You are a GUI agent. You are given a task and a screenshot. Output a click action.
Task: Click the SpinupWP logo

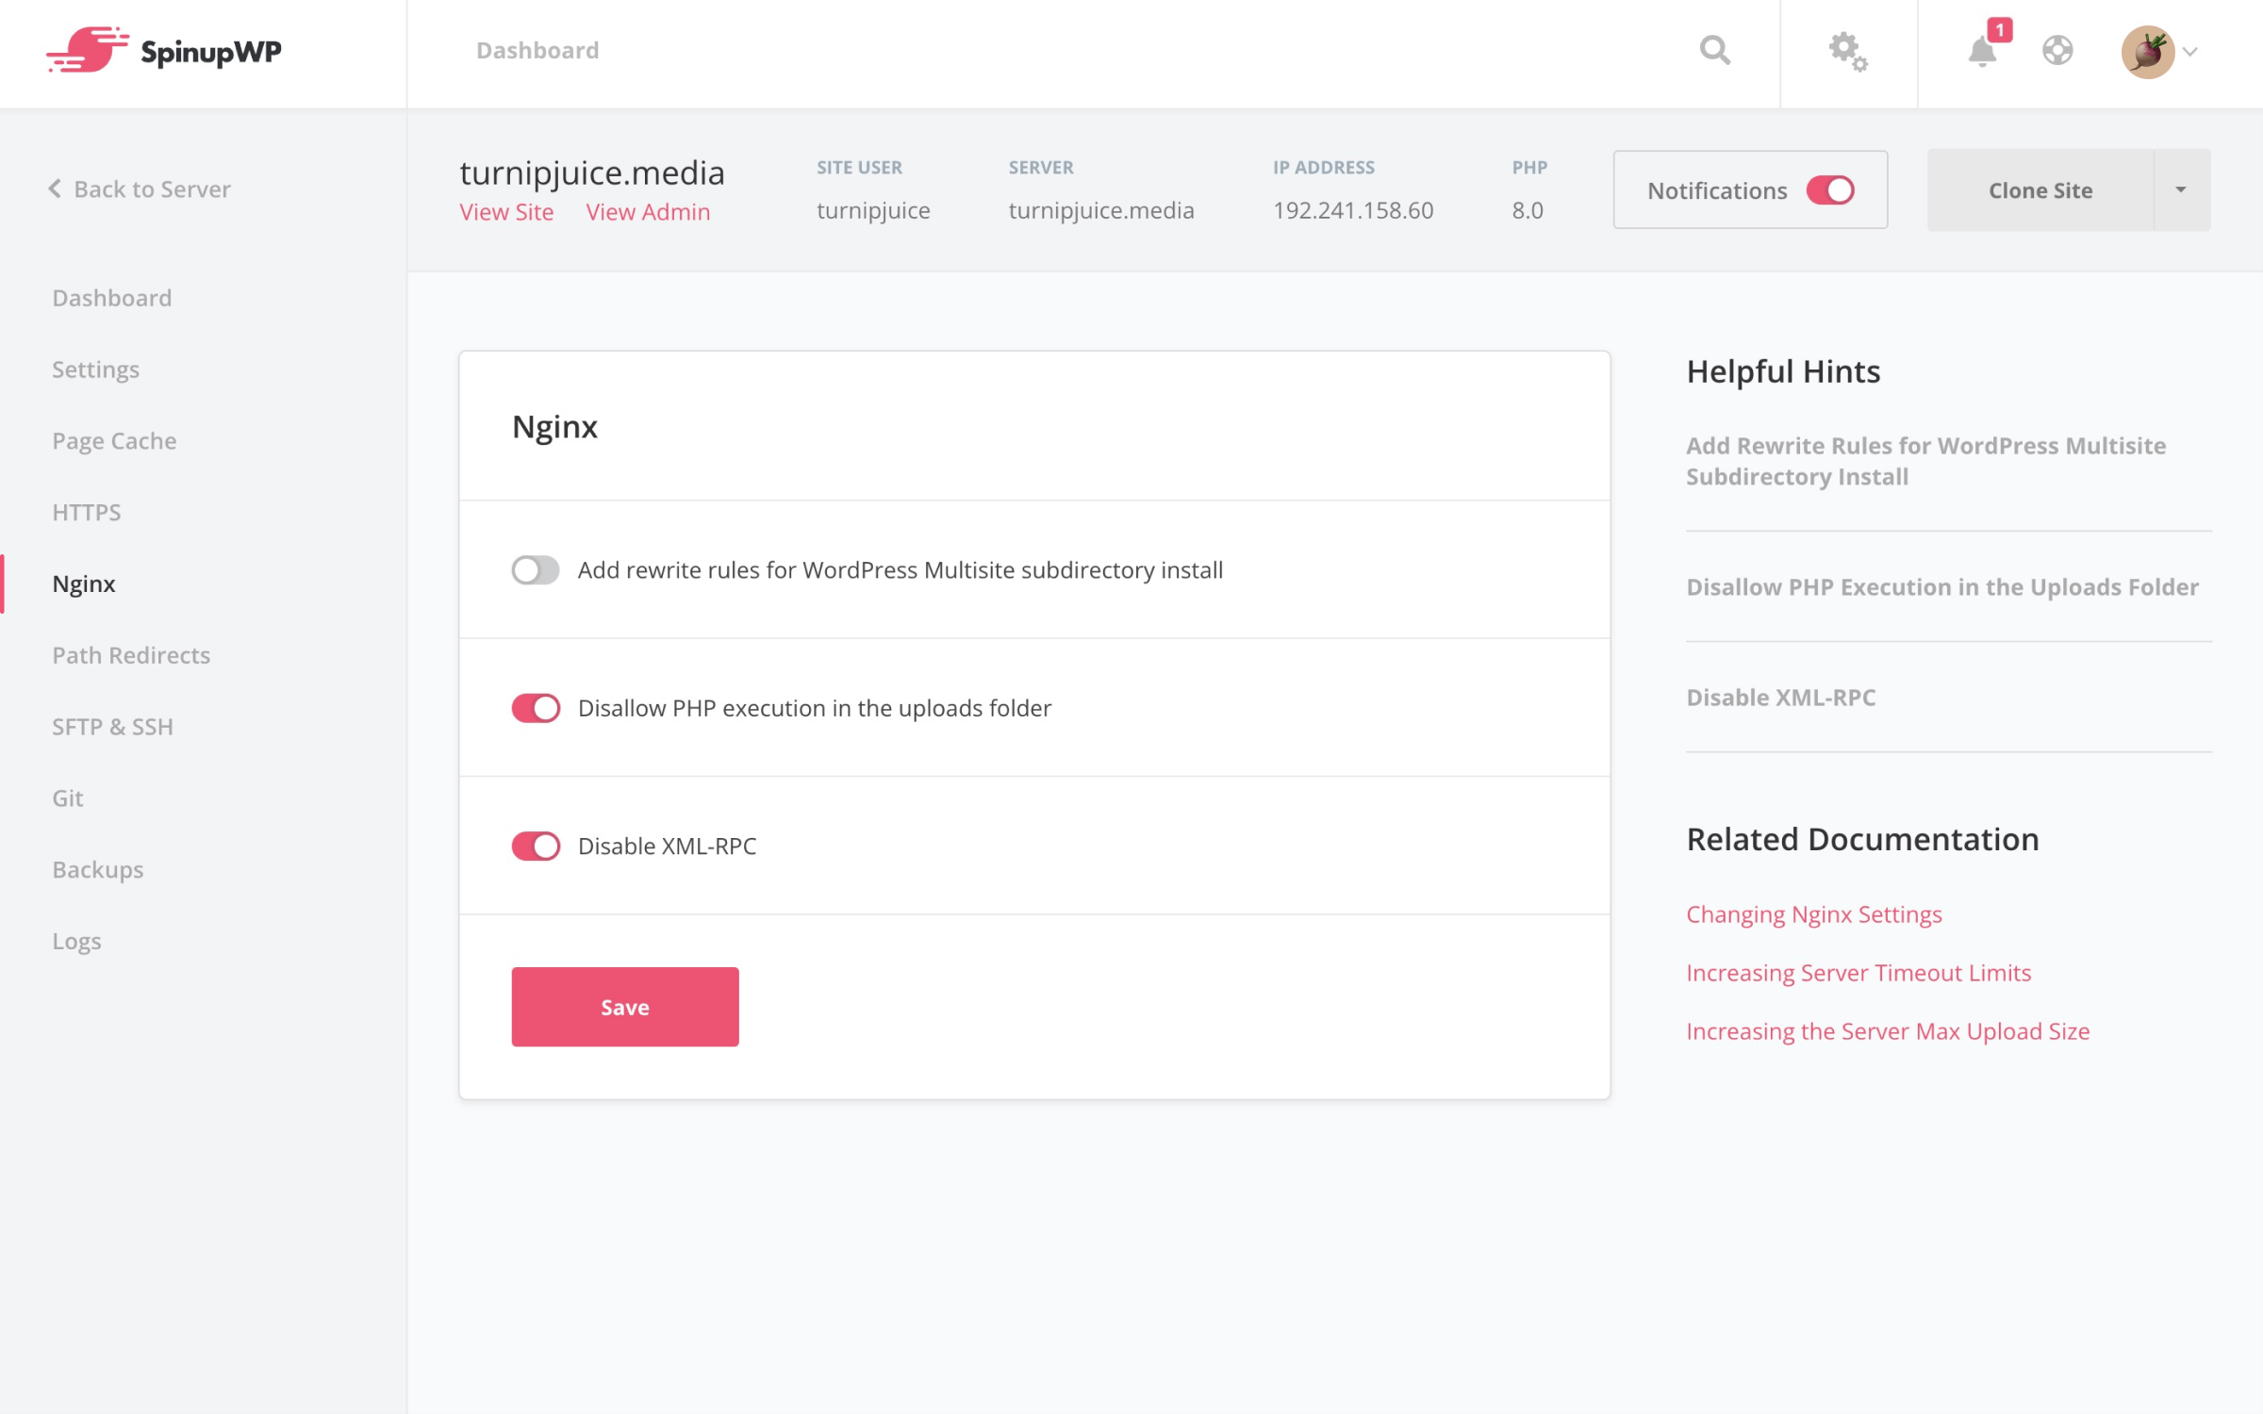click(x=164, y=50)
